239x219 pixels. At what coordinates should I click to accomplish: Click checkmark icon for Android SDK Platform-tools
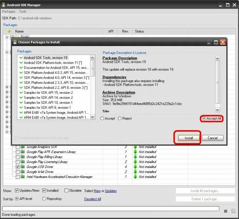(x=21, y=63)
